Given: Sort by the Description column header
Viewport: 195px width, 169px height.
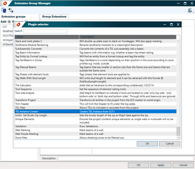Looking at the screenshot, I should coord(128,37).
